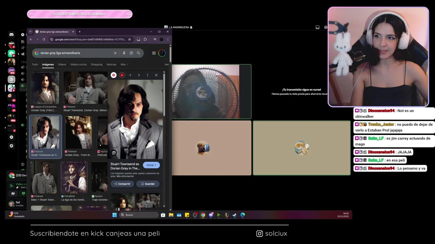Switch to Videos tab

pyautogui.click(x=62, y=64)
